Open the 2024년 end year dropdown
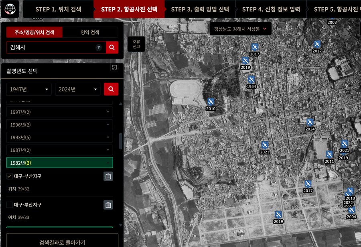The height and width of the screenshot is (247, 361). tap(77, 89)
